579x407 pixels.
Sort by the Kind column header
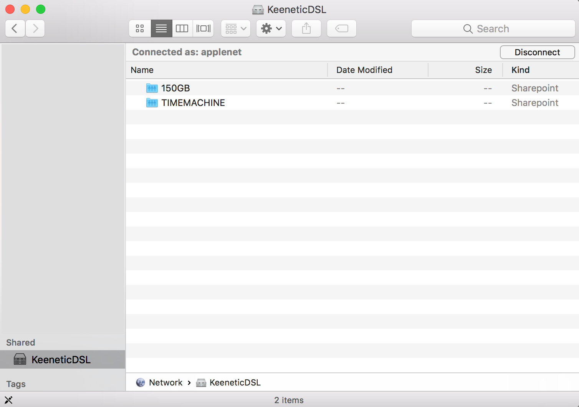tap(541, 70)
